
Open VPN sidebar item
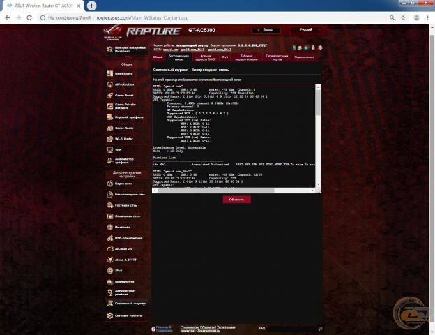[x=126, y=150]
